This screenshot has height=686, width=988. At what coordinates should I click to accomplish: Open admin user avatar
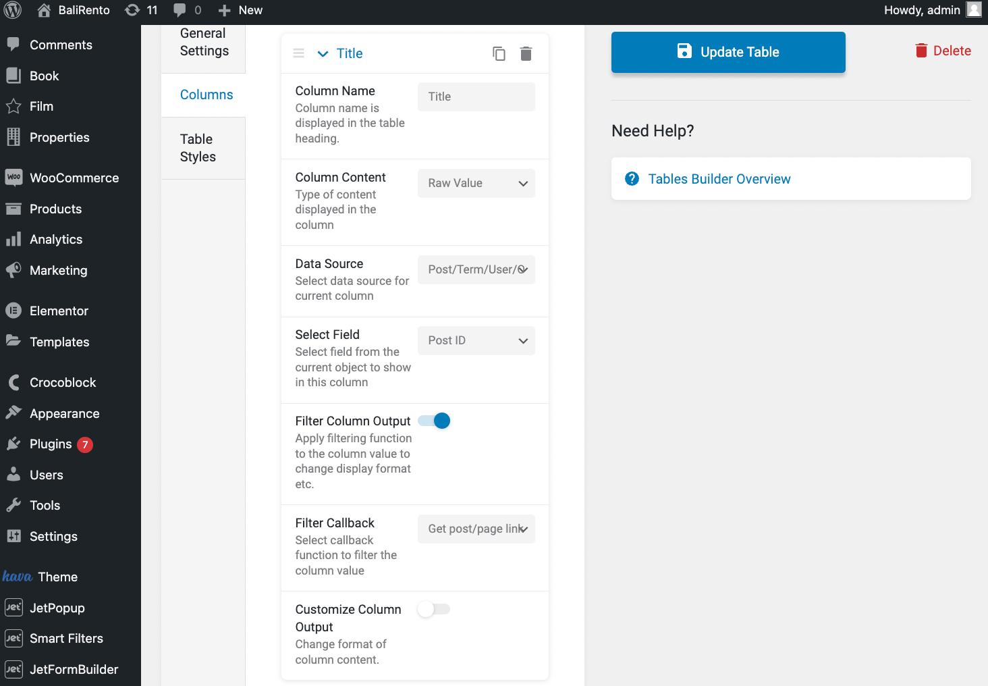[974, 9]
